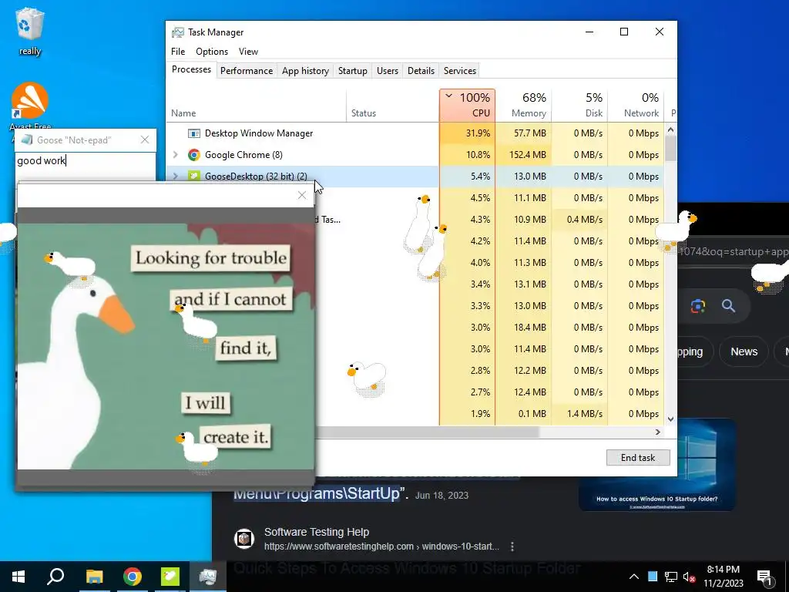Image resolution: width=789 pixels, height=592 pixels.
Task: Click the Goose Not-epad title icon
Action: point(27,140)
